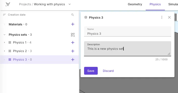Close the Physics 3 panel
This screenshot has width=178, height=93.
click(169, 17)
